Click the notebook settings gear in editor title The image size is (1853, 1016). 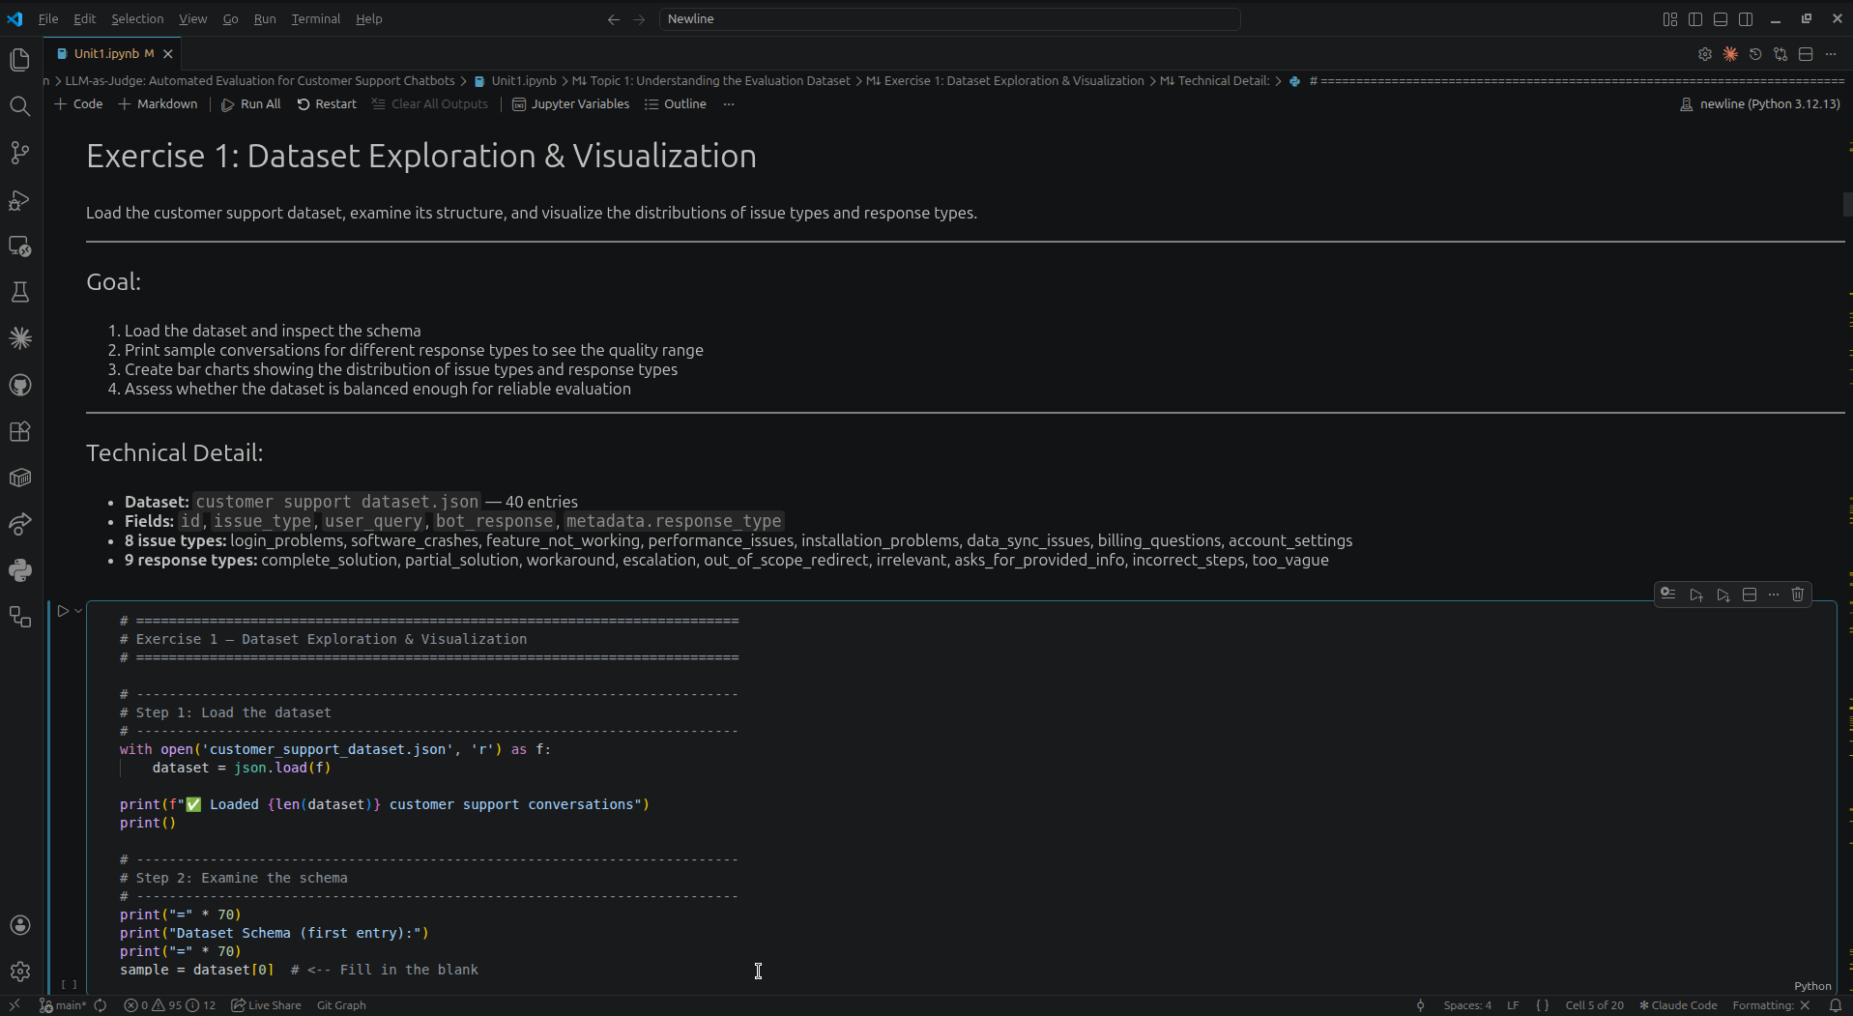point(1705,54)
